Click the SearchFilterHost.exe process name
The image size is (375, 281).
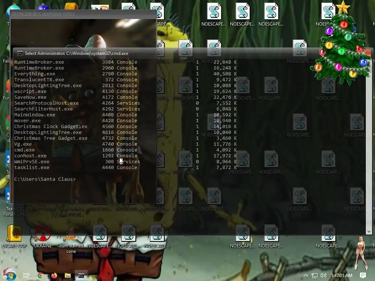(x=44, y=109)
